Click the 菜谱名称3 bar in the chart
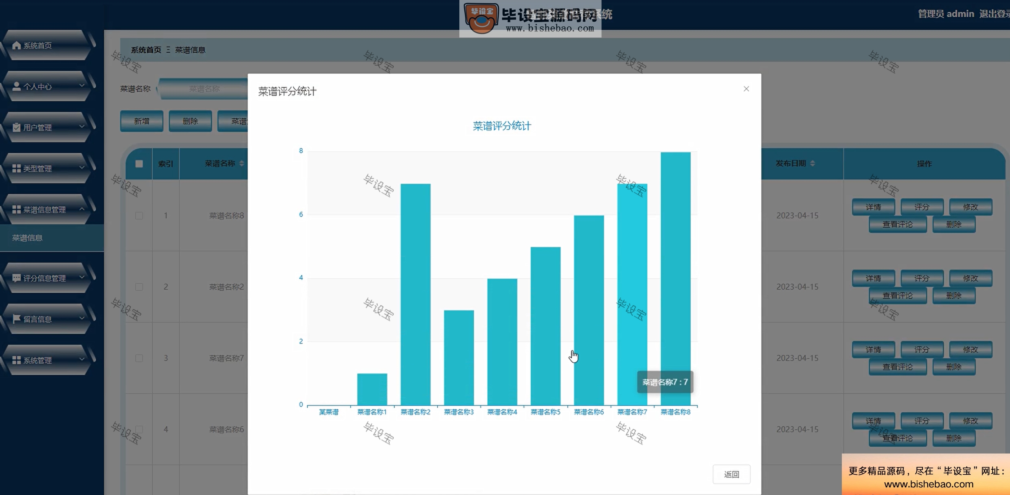1010x495 pixels. [459, 358]
